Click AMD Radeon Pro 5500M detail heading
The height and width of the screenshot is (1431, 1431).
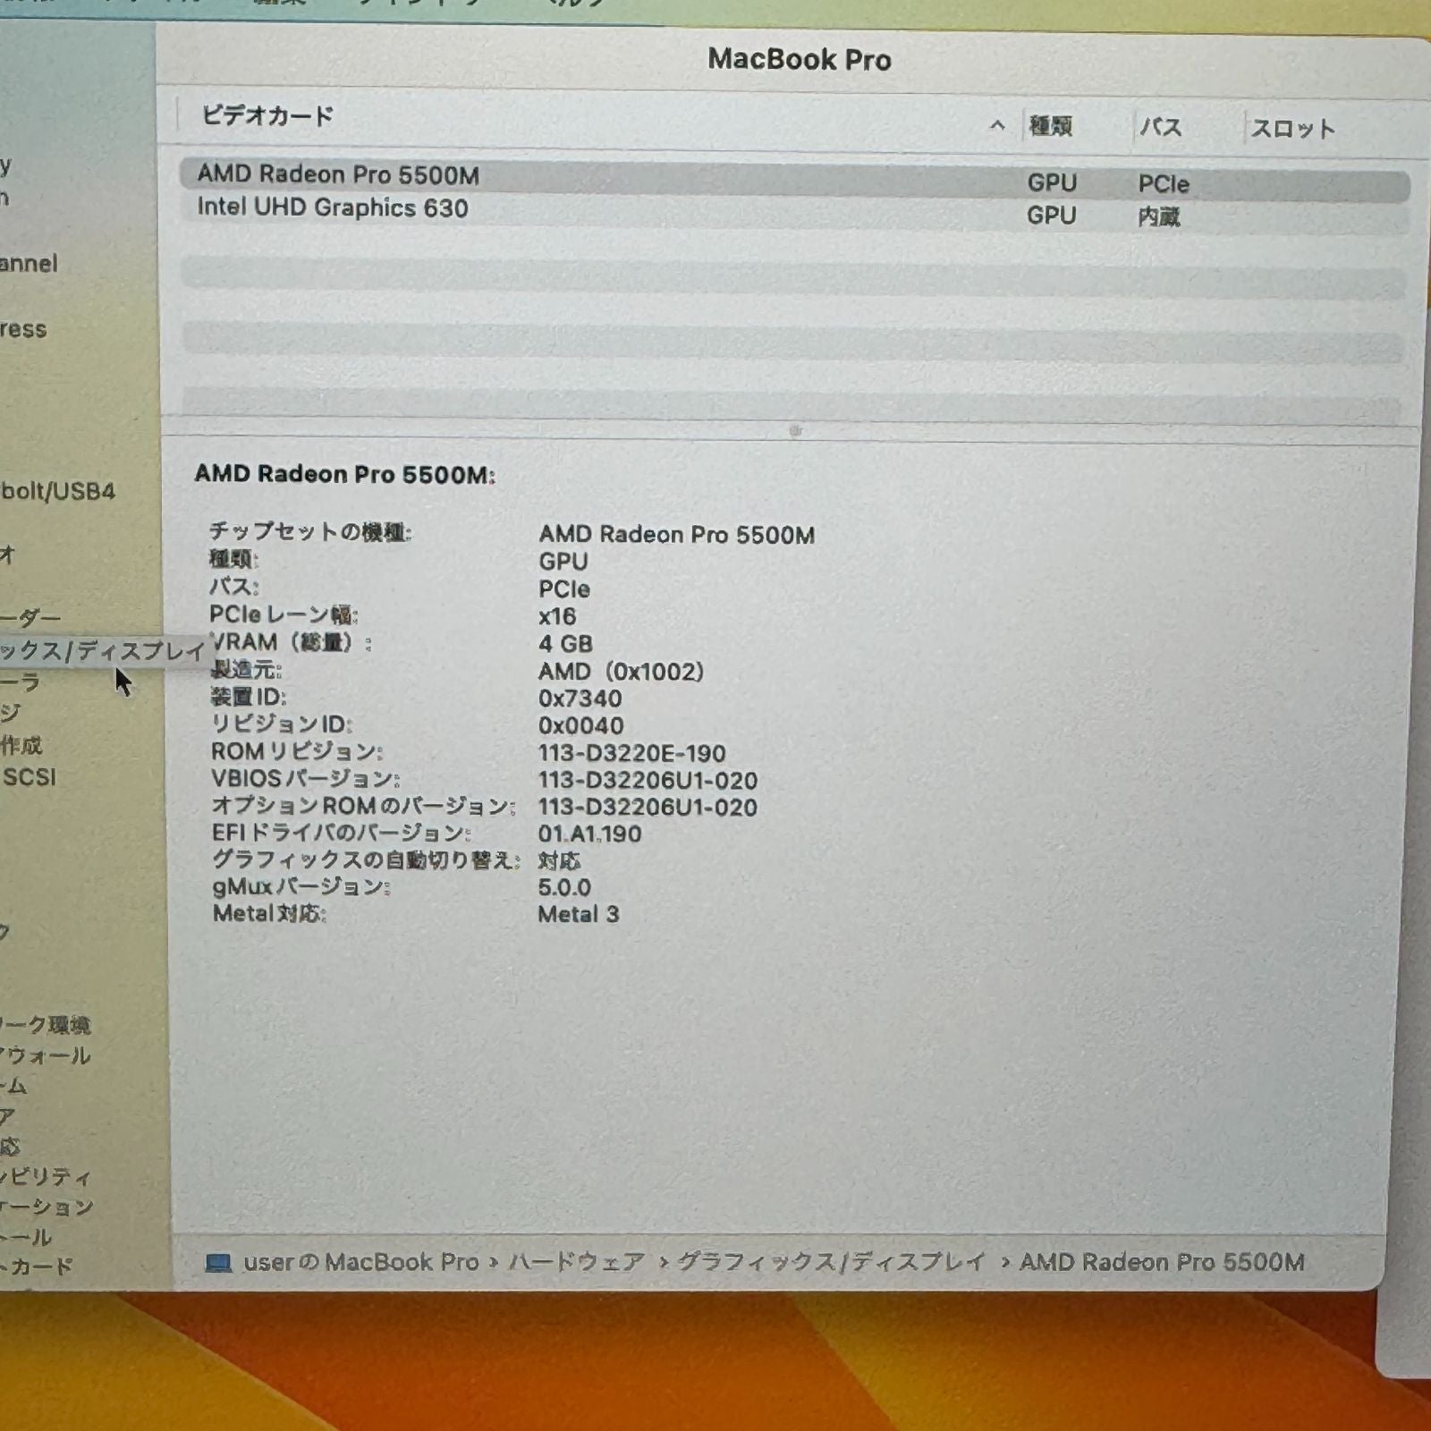(344, 474)
